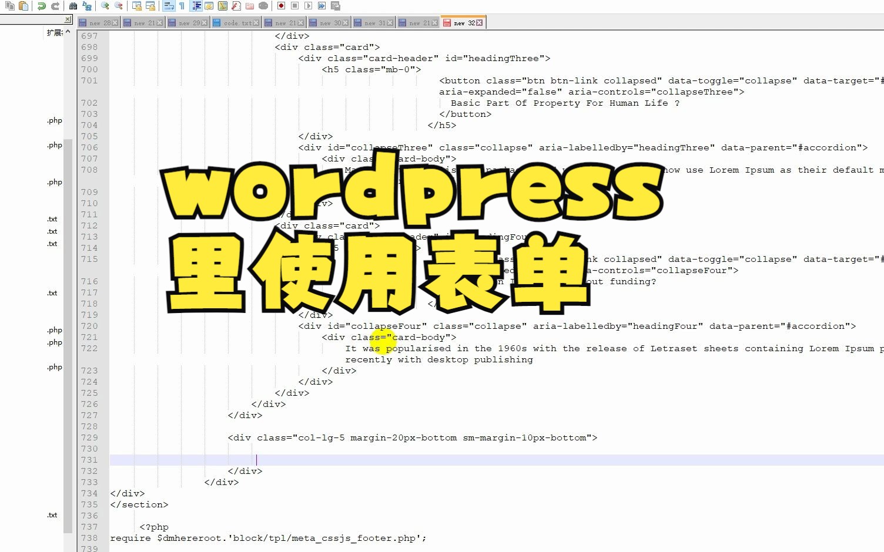Click line number 731 in the margin
The height and width of the screenshot is (552, 884).
(89, 460)
